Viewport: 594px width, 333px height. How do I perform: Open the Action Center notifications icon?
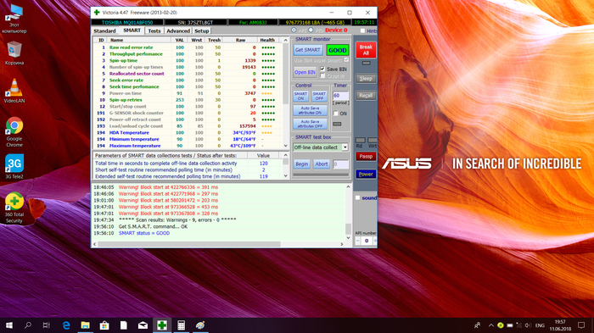click(581, 325)
